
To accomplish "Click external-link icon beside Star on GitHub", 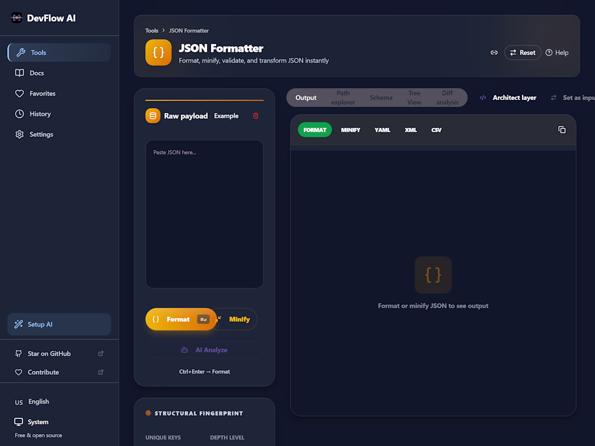I will coord(101,354).
